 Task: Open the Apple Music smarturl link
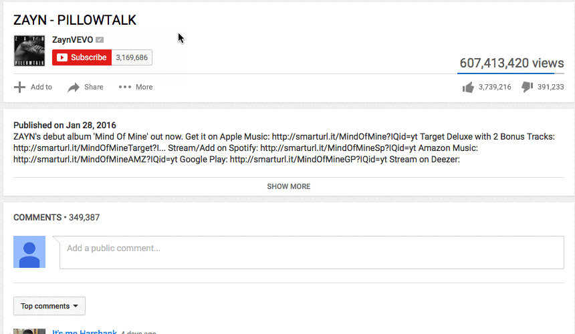(x=345, y=136)
